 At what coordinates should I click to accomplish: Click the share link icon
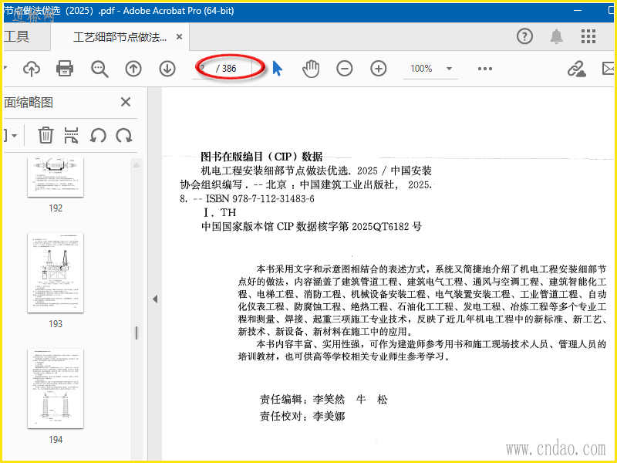(576, 69)
